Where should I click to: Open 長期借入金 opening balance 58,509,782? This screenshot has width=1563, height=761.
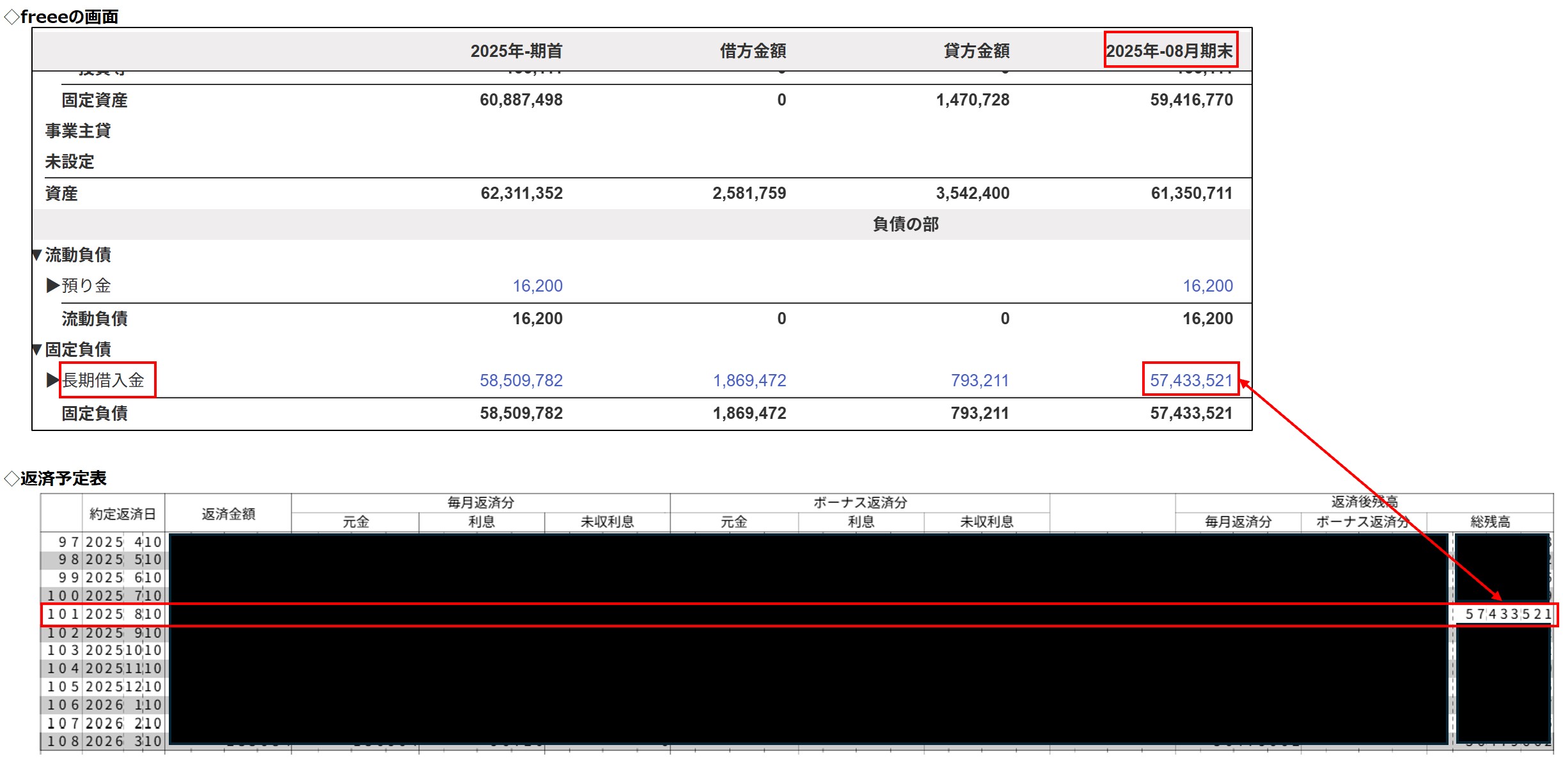point(521,380)
